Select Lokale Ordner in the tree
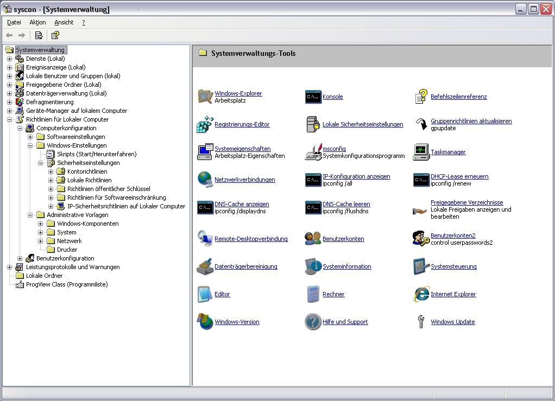 pos(44,276)
